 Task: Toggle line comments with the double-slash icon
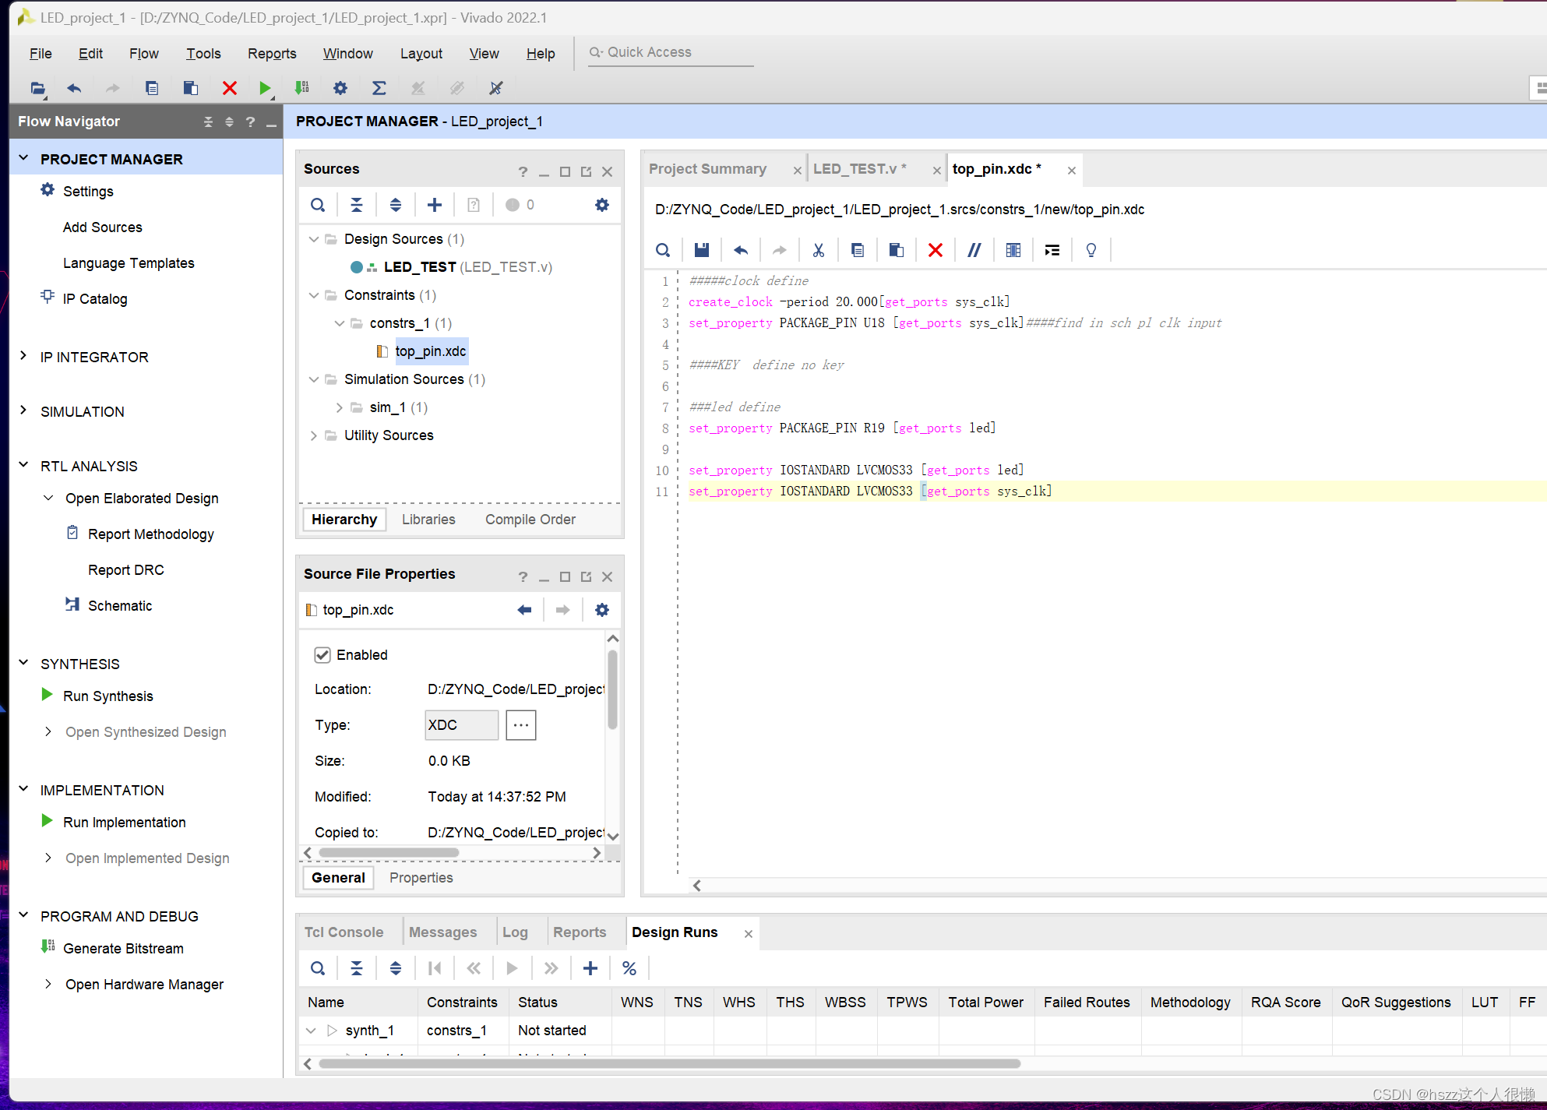click(x=974, y=250)
